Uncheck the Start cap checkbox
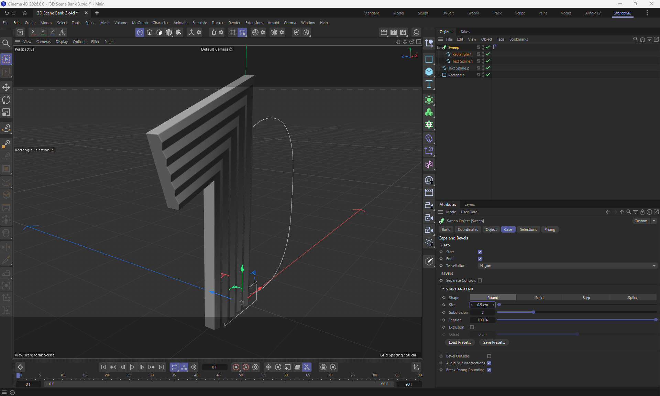This screenshot has width=660, height=396. click(480, 252)
